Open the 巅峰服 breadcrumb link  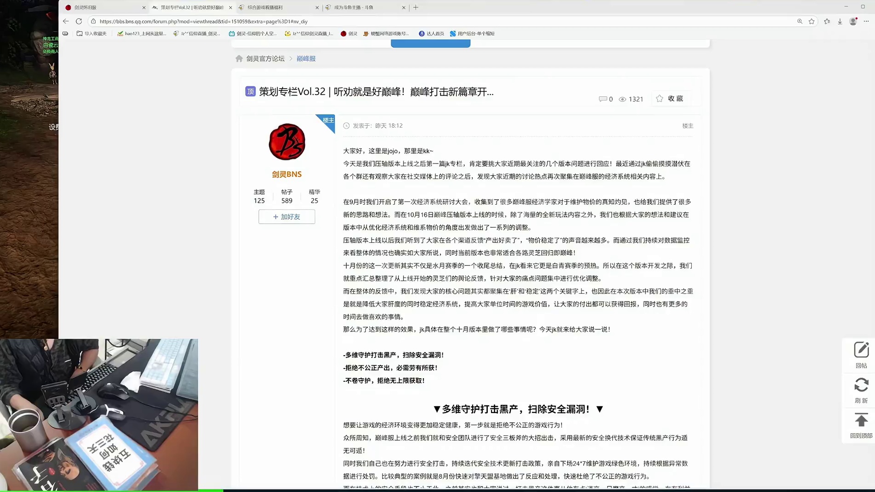[305, 58]
